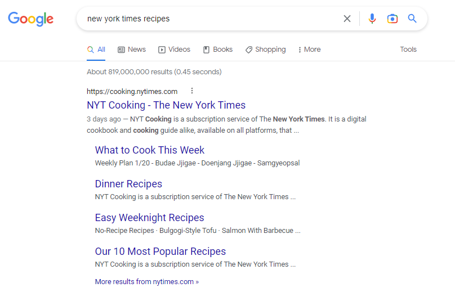The width and height of the screenshot is (455, 301).
Task: Open the Dinner Recipes link
Action: click(128, 184)
